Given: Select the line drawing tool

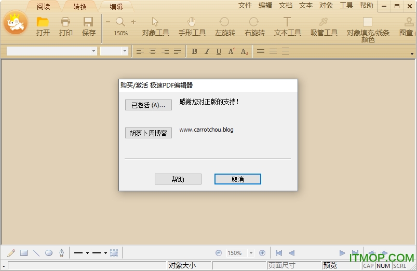Looking at the screenshot, I should [36, 253].
